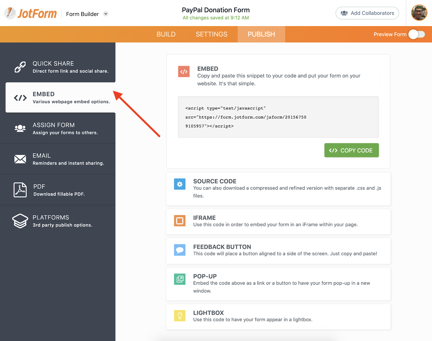The width and height of the screenshot is (432, 341).
Task: Switch to the BUILD tab
Action: [x=166, y=34]
